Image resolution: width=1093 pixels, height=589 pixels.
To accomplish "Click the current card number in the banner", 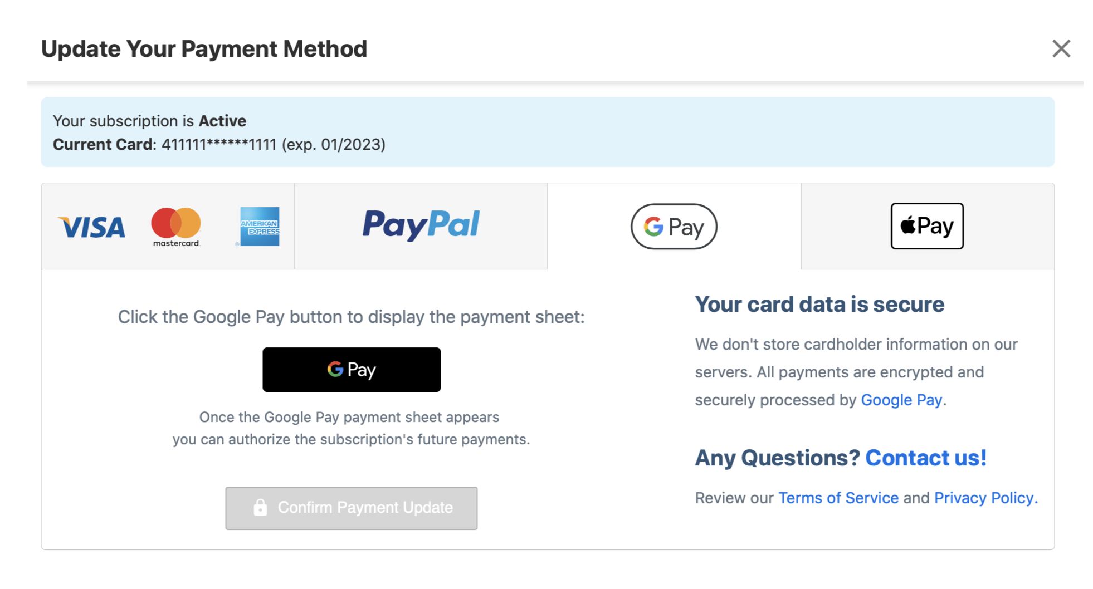I will [218, 144].
